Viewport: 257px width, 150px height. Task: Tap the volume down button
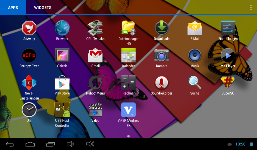point(70,144)
